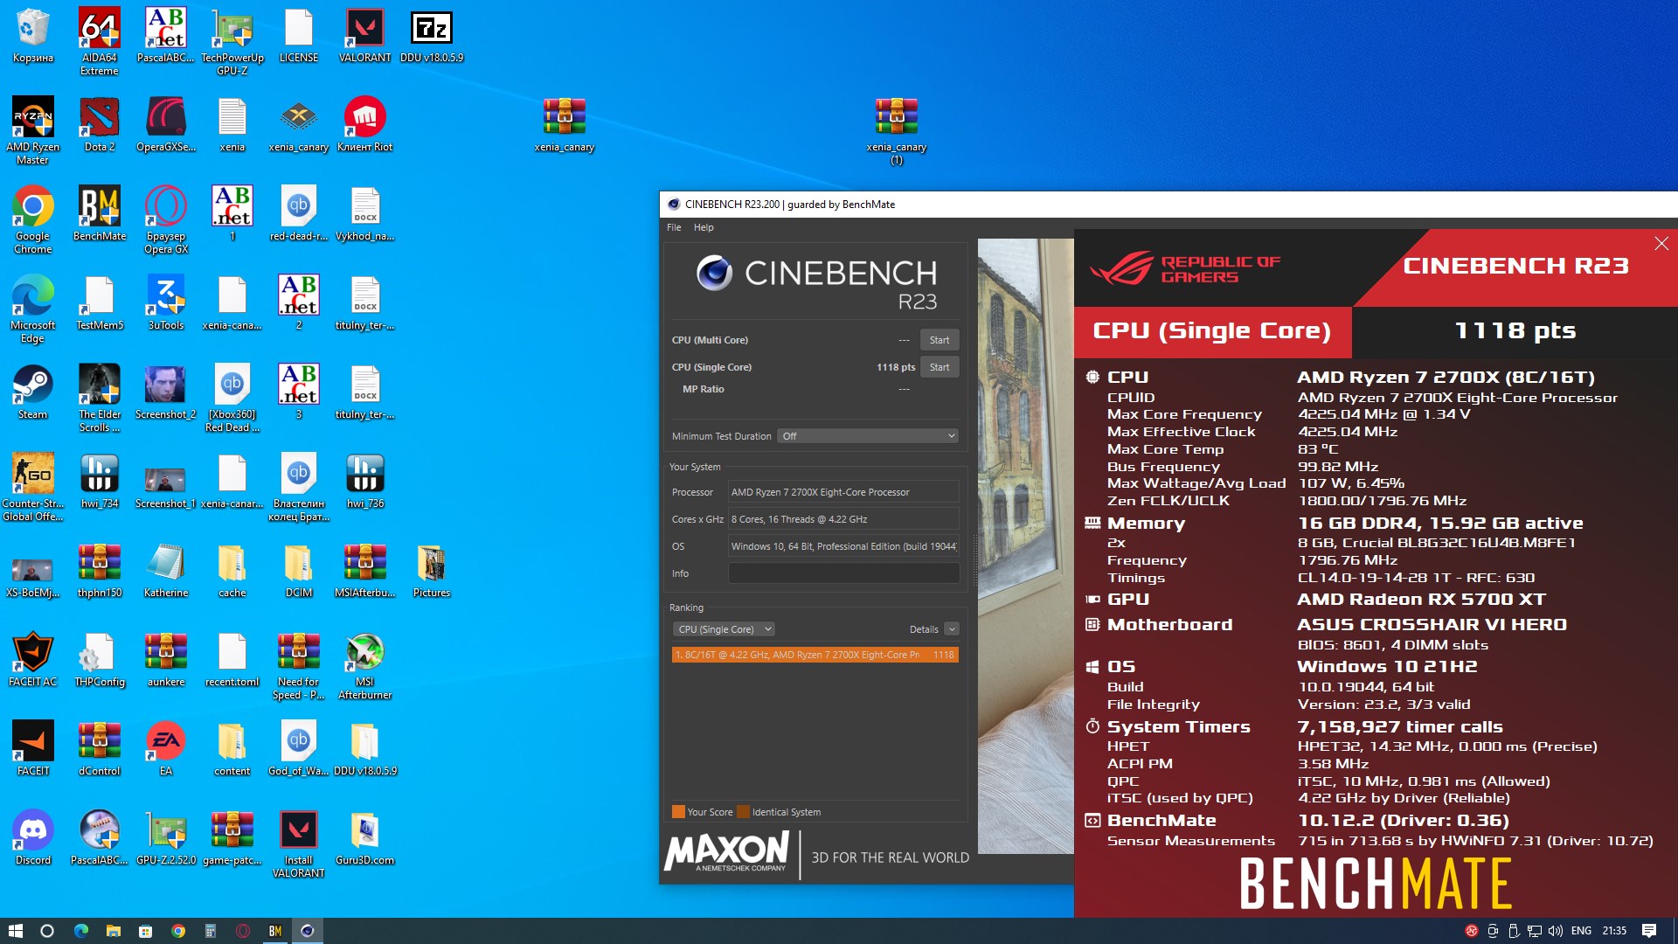1678x944 pixels.
Task: Click the Cores x GHz field
Action: pyautogui.click(x=843, y=519)
